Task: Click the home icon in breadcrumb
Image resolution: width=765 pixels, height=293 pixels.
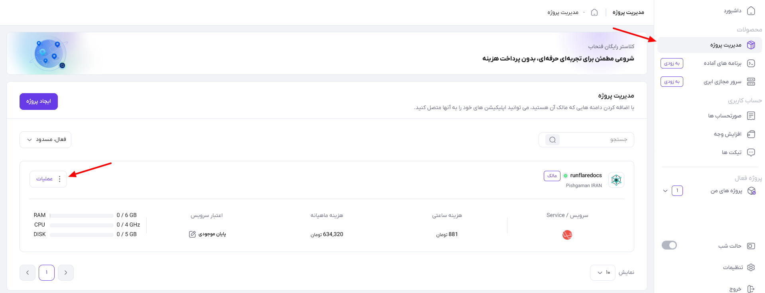Action: coord(594,12)
